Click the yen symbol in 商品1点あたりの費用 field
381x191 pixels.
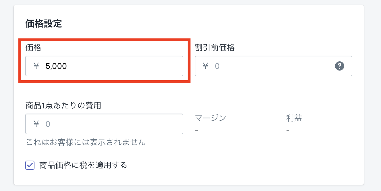coord(36,124)
